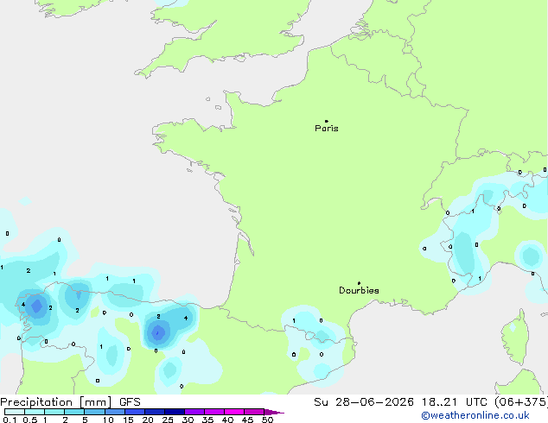Screen dimensions: 548x423
Task: Click the GFS model name label
Action: coord(130,402)
